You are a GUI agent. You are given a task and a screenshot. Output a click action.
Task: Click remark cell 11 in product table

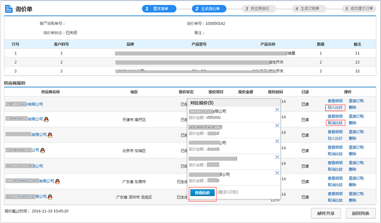tap(357, 53)
